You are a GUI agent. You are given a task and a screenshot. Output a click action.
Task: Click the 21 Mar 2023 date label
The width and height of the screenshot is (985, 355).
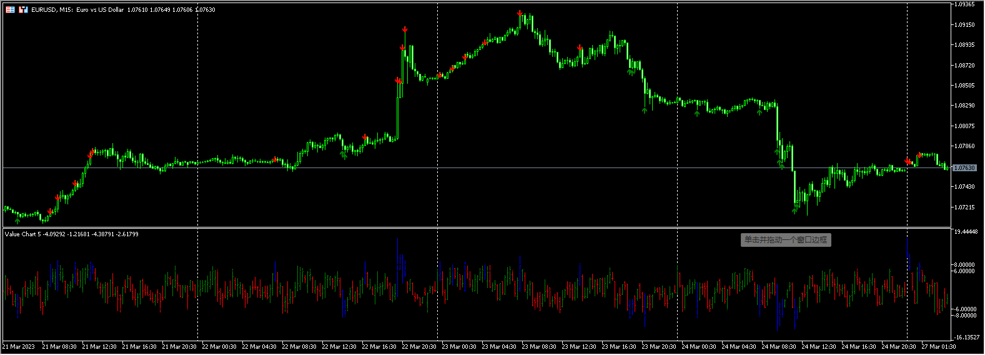coord(19,347)
